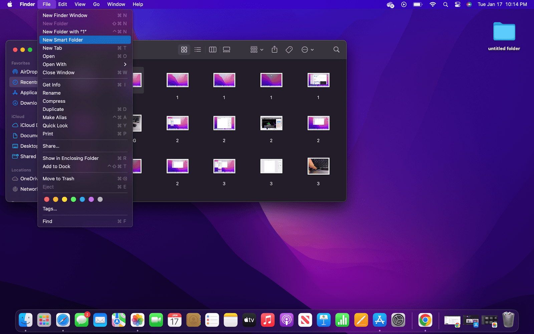The width and height of the screenshot is (534, 334).
Task: Open Documents in Finder sidebar
Action: click(x=24, y=136)
